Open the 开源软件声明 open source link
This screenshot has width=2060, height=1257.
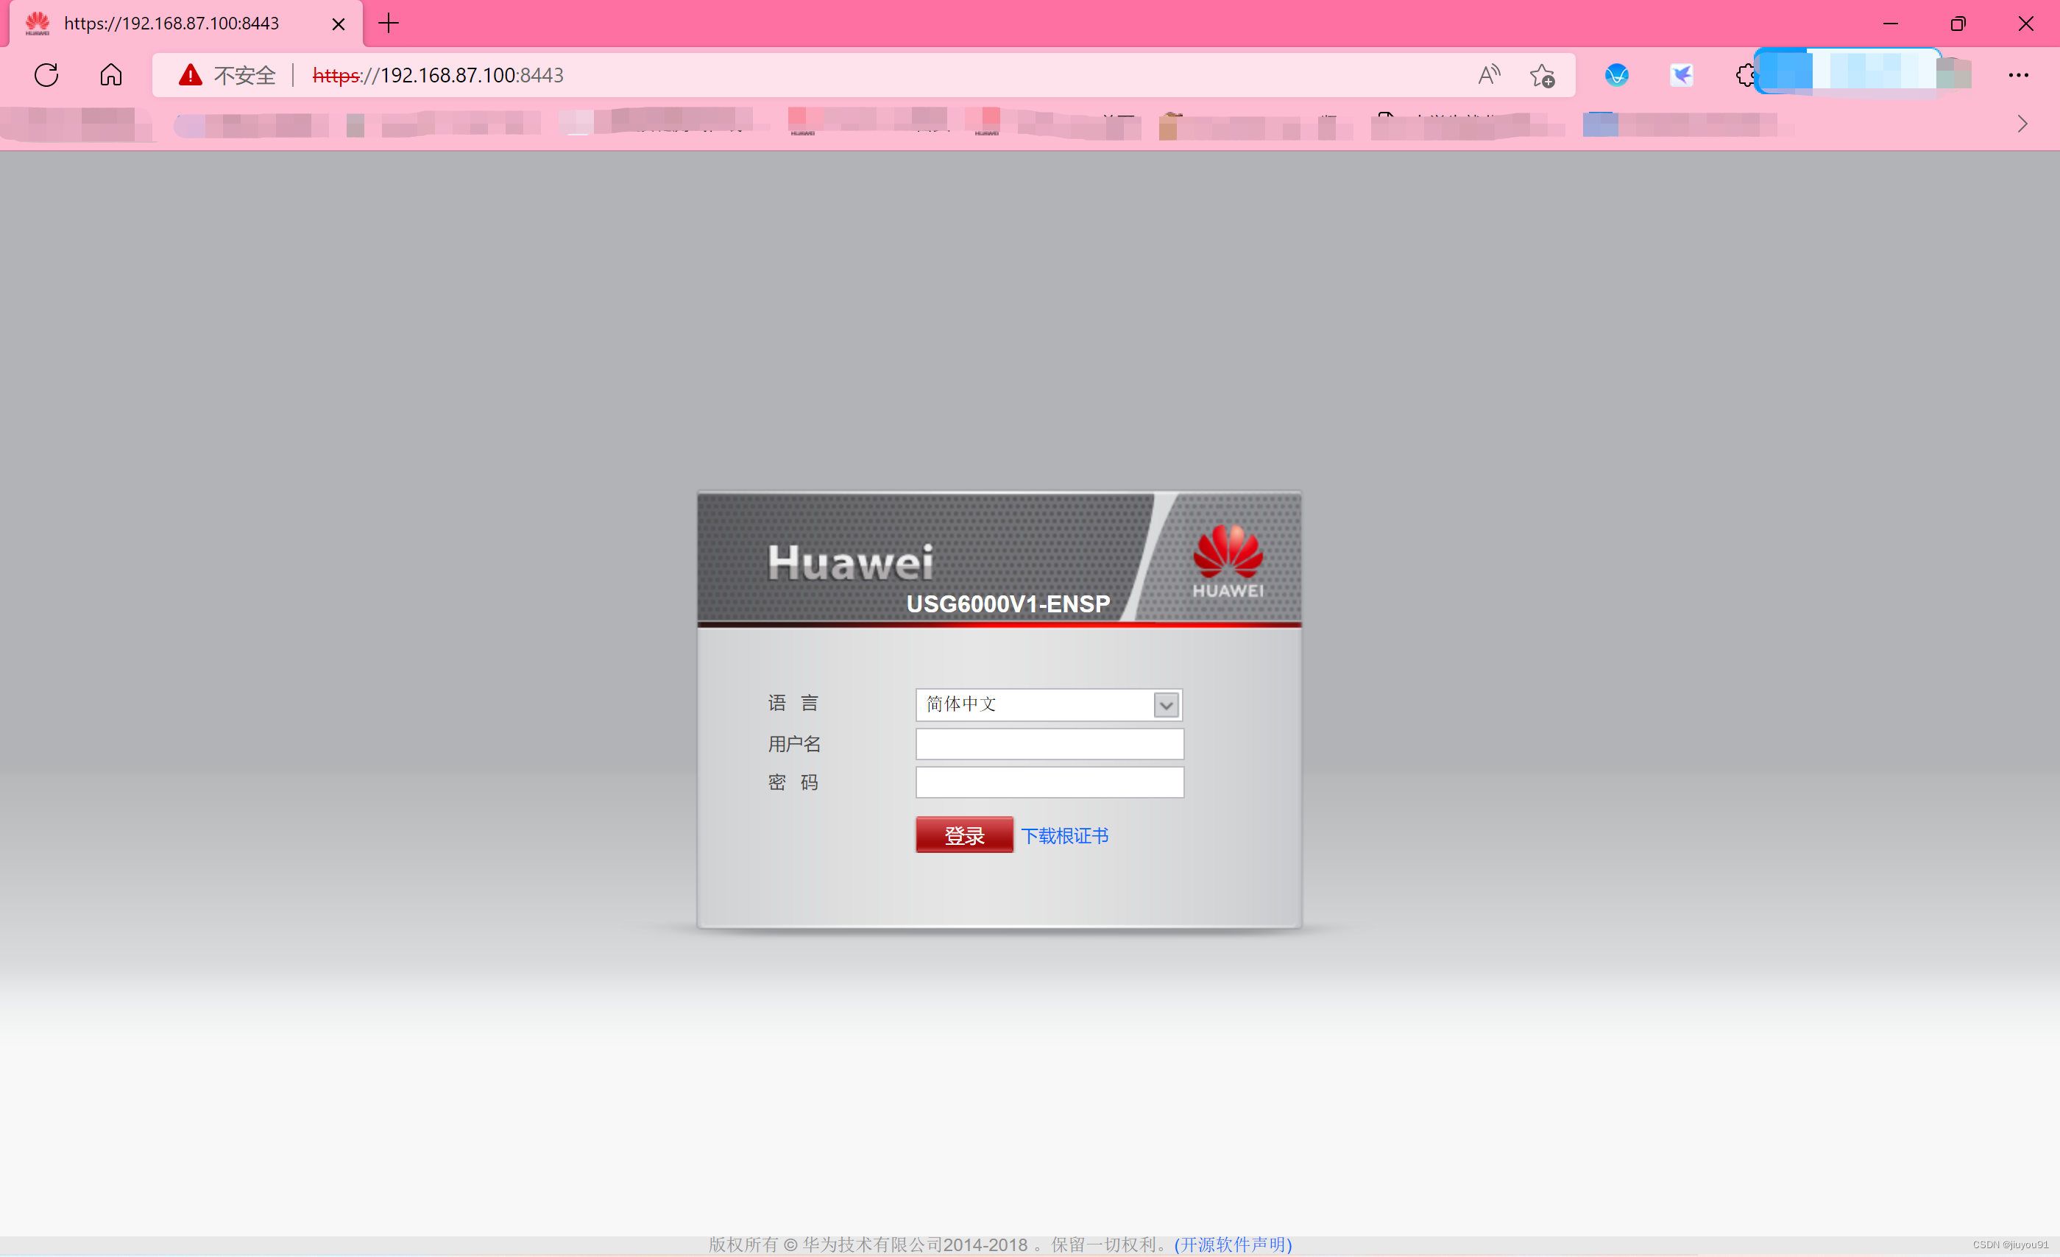tap(1233, 1244)
